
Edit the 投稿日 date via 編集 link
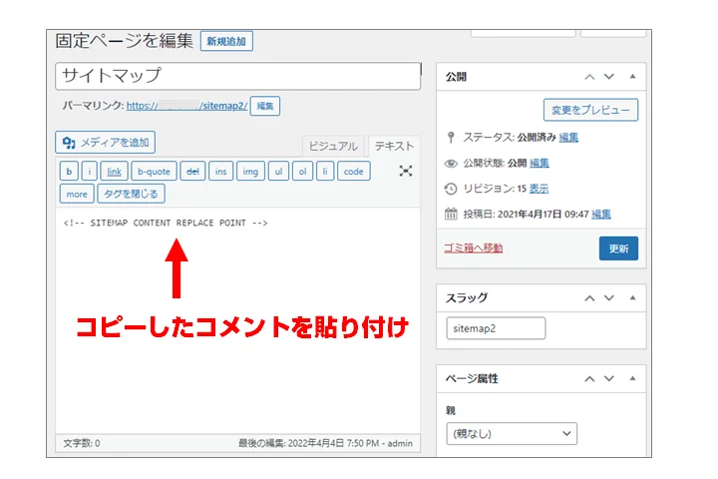click(x=601, y=215)
